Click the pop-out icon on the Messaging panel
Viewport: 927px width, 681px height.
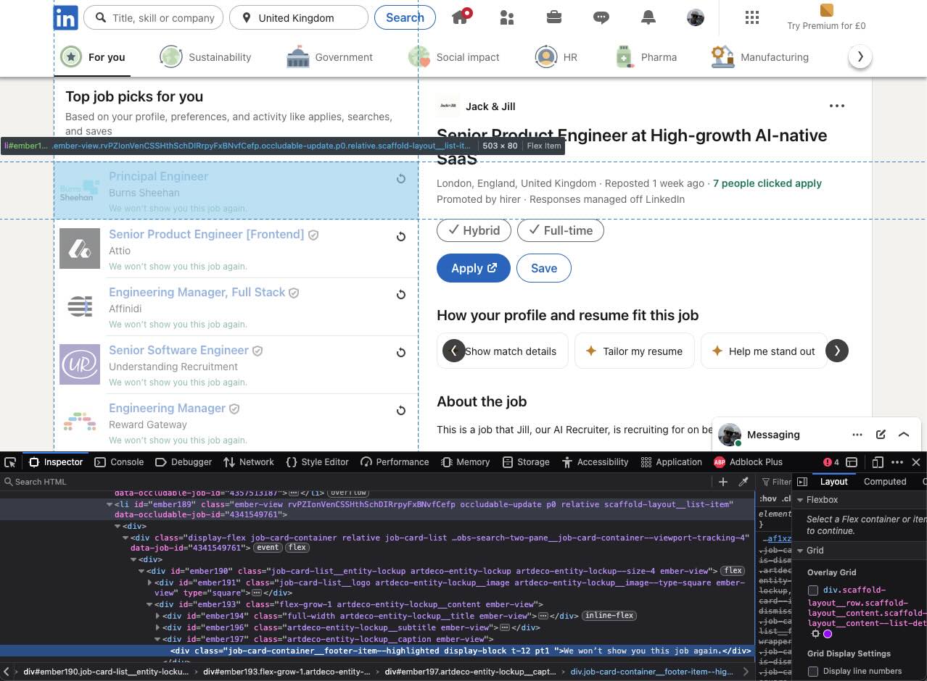(x=881, y=435)
